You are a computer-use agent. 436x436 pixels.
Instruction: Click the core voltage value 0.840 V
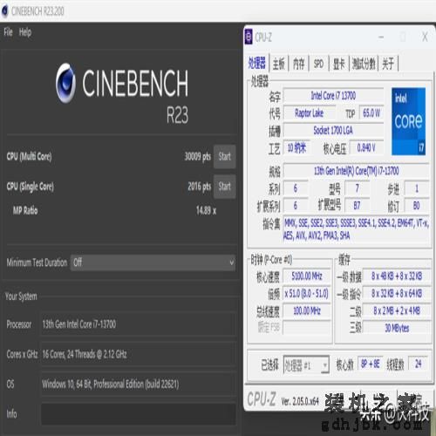[366, 147]
